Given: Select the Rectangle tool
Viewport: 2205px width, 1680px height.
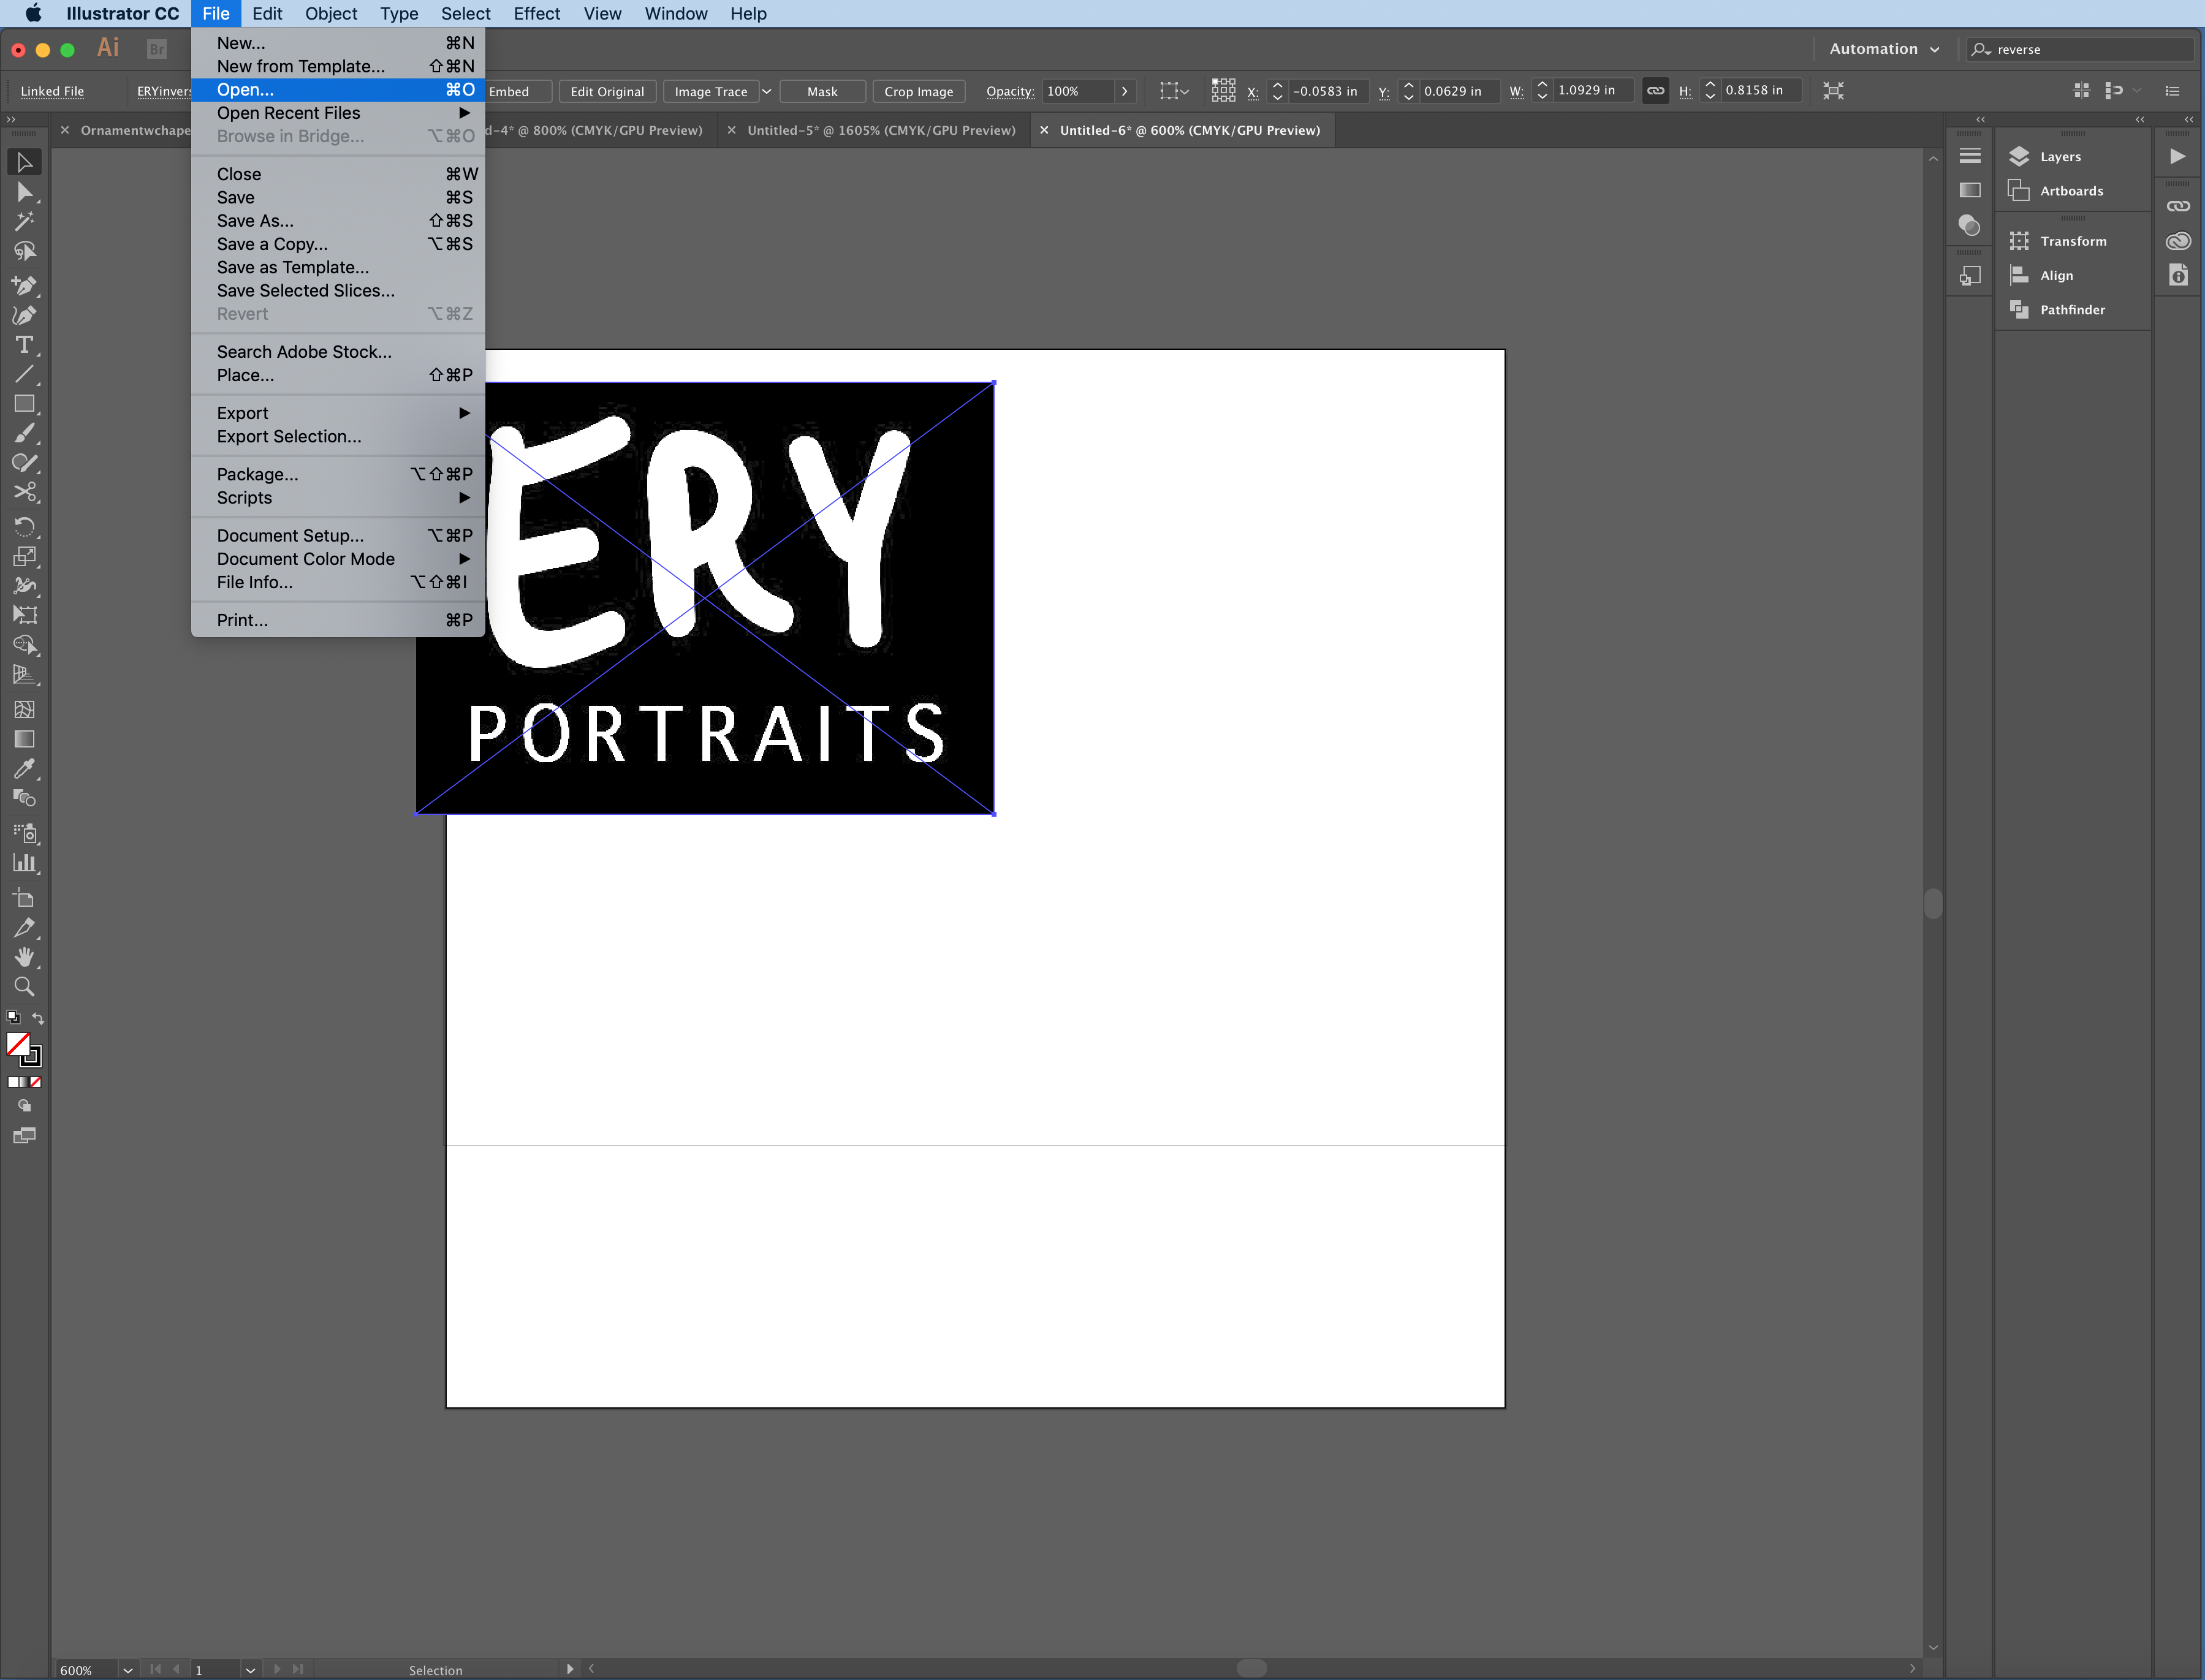Looking at the screenshot, I should (24, 404).
